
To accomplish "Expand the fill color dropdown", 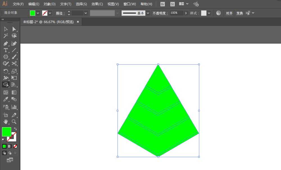I will [38, 13].
